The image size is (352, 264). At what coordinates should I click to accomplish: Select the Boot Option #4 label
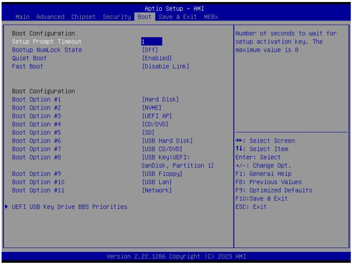pyautogui.click(x=36, y=124)
